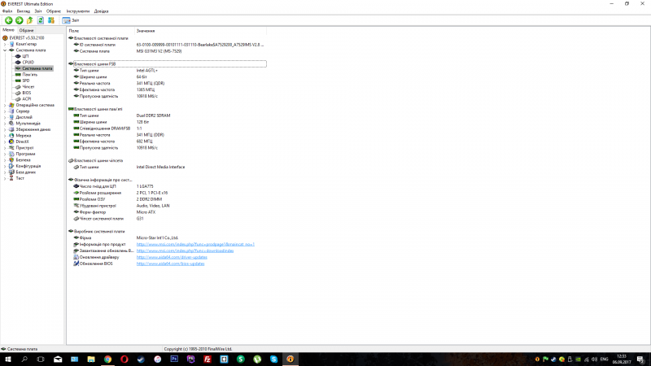Open the Вигляд menu
The height and width of the screenshot is (366, 651).
24,11
